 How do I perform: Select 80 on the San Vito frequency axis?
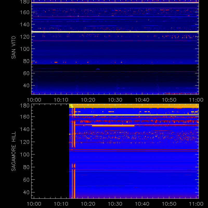coord(26,61)
